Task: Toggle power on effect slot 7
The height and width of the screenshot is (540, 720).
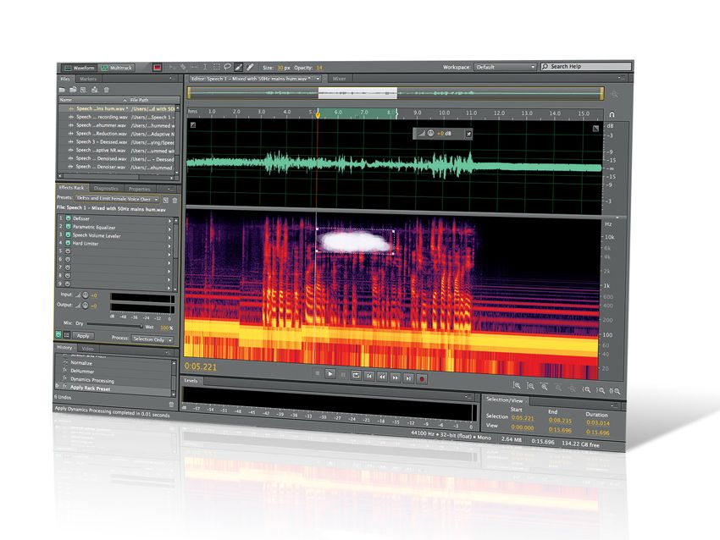Action: pyautogui.click(x=68, y=267)
